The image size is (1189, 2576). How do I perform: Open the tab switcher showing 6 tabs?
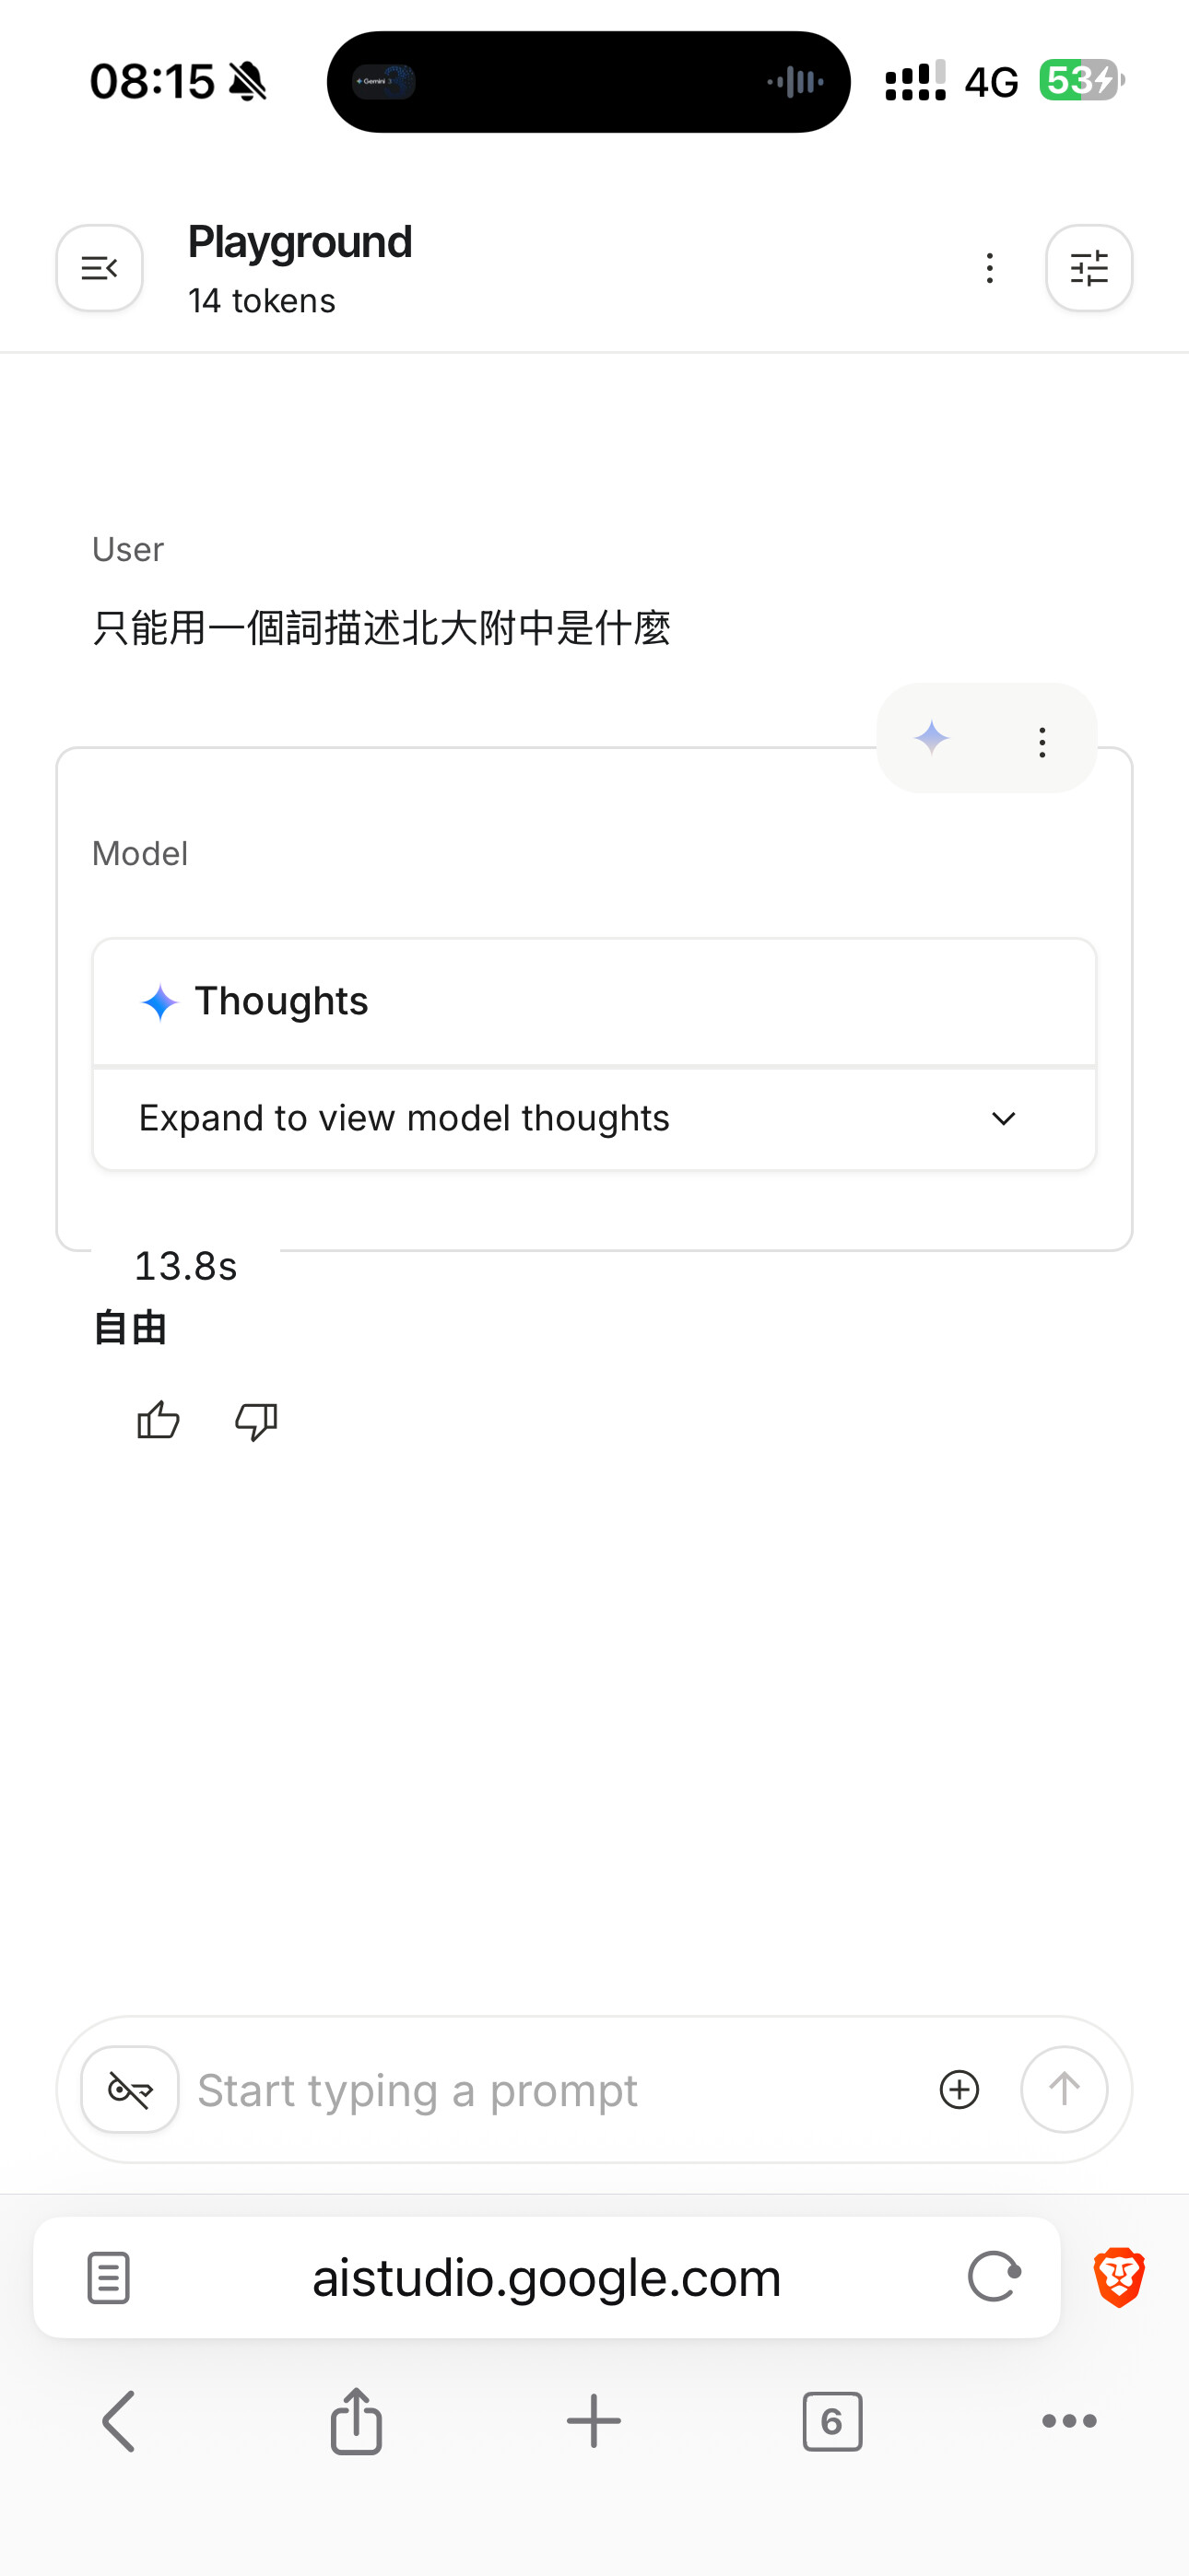831,2421
